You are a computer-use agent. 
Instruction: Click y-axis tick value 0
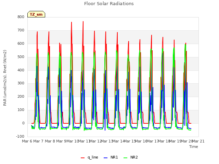23,123
